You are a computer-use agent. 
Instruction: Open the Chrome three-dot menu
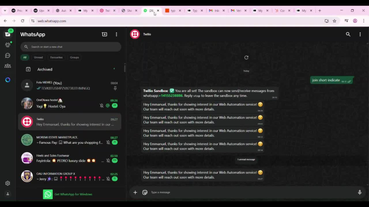click(x=363, y=21)
